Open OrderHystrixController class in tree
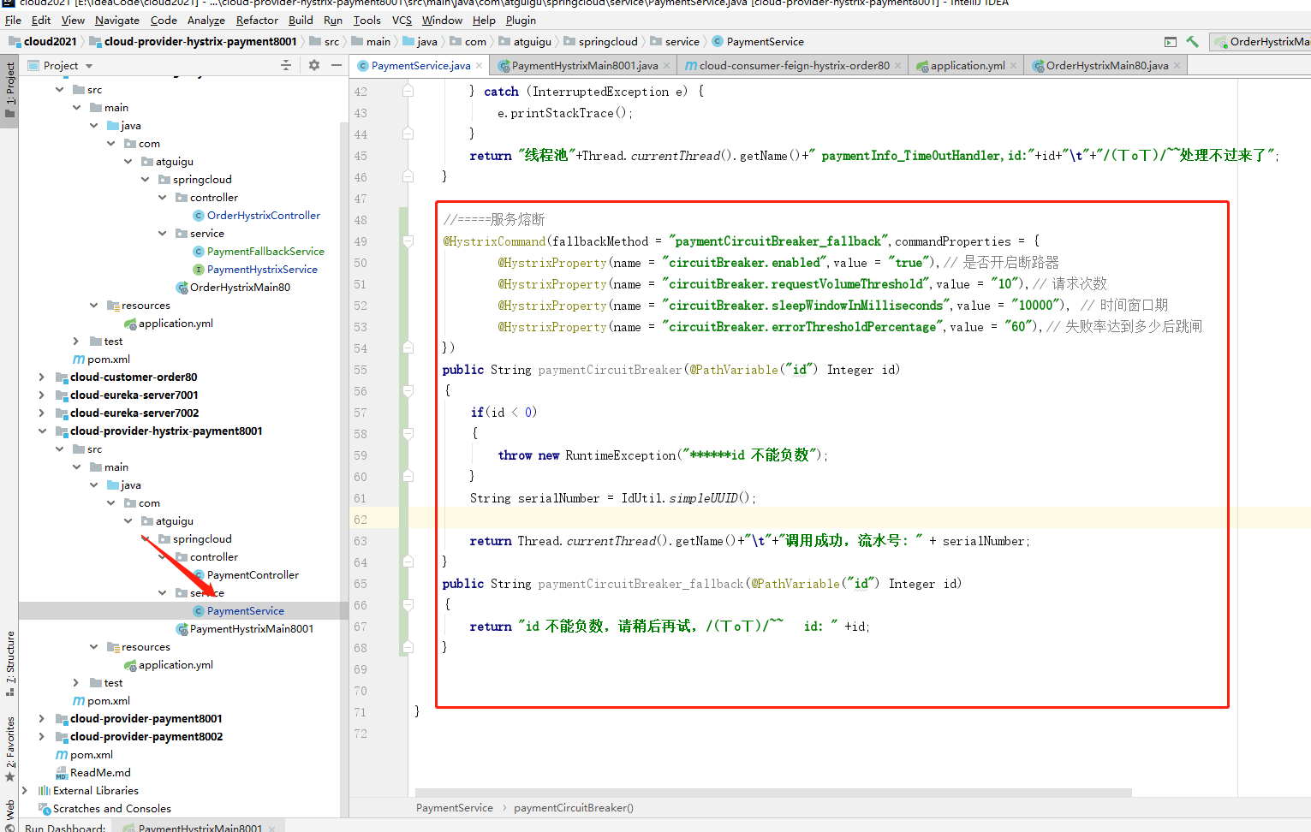The width and height of the screenshot is (1311, 832). (264, 216)
